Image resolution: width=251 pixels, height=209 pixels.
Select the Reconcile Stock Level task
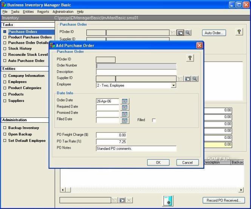28,55
